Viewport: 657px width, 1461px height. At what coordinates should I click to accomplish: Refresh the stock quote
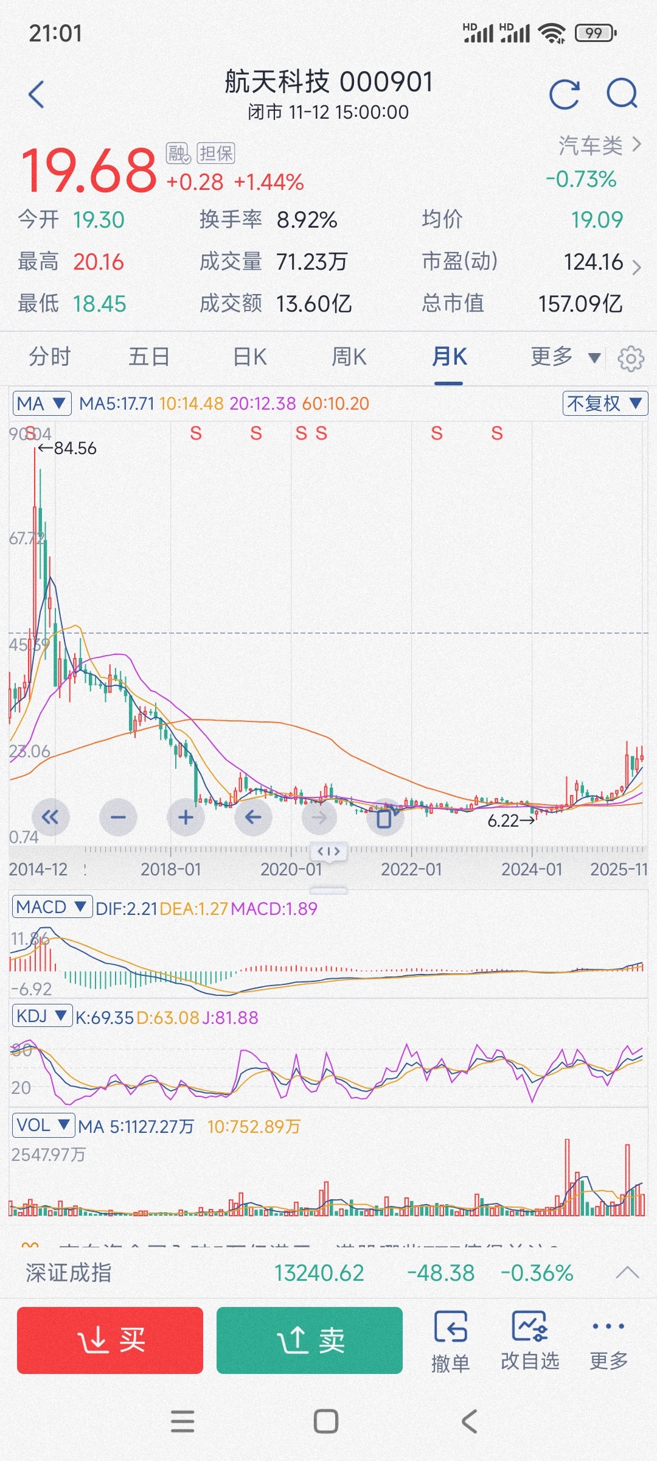click(564, 94)
